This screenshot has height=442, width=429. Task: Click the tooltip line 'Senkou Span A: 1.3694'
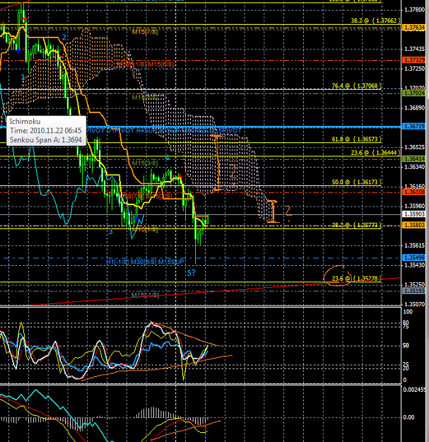(46, 140)
